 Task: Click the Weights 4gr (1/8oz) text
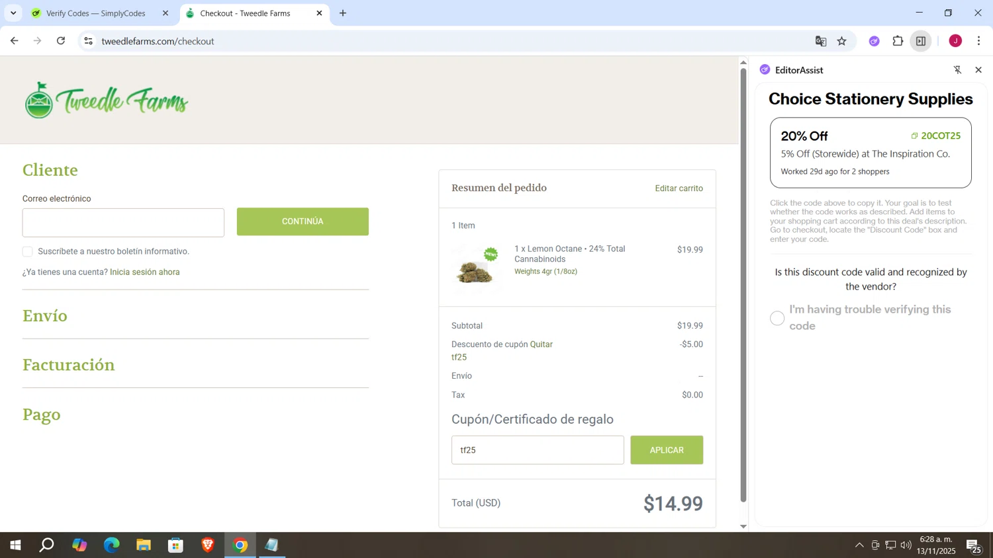point(545,272)
